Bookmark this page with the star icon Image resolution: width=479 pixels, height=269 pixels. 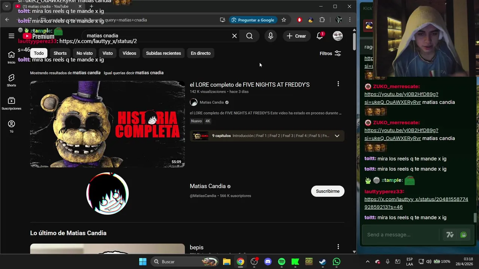point(284,20)
